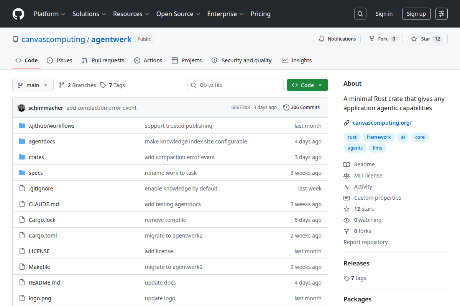The width and height of the screenshot is (460, 306).
Task: Click the link icon beside canvascomputing.org
Action: pos(347,123)
